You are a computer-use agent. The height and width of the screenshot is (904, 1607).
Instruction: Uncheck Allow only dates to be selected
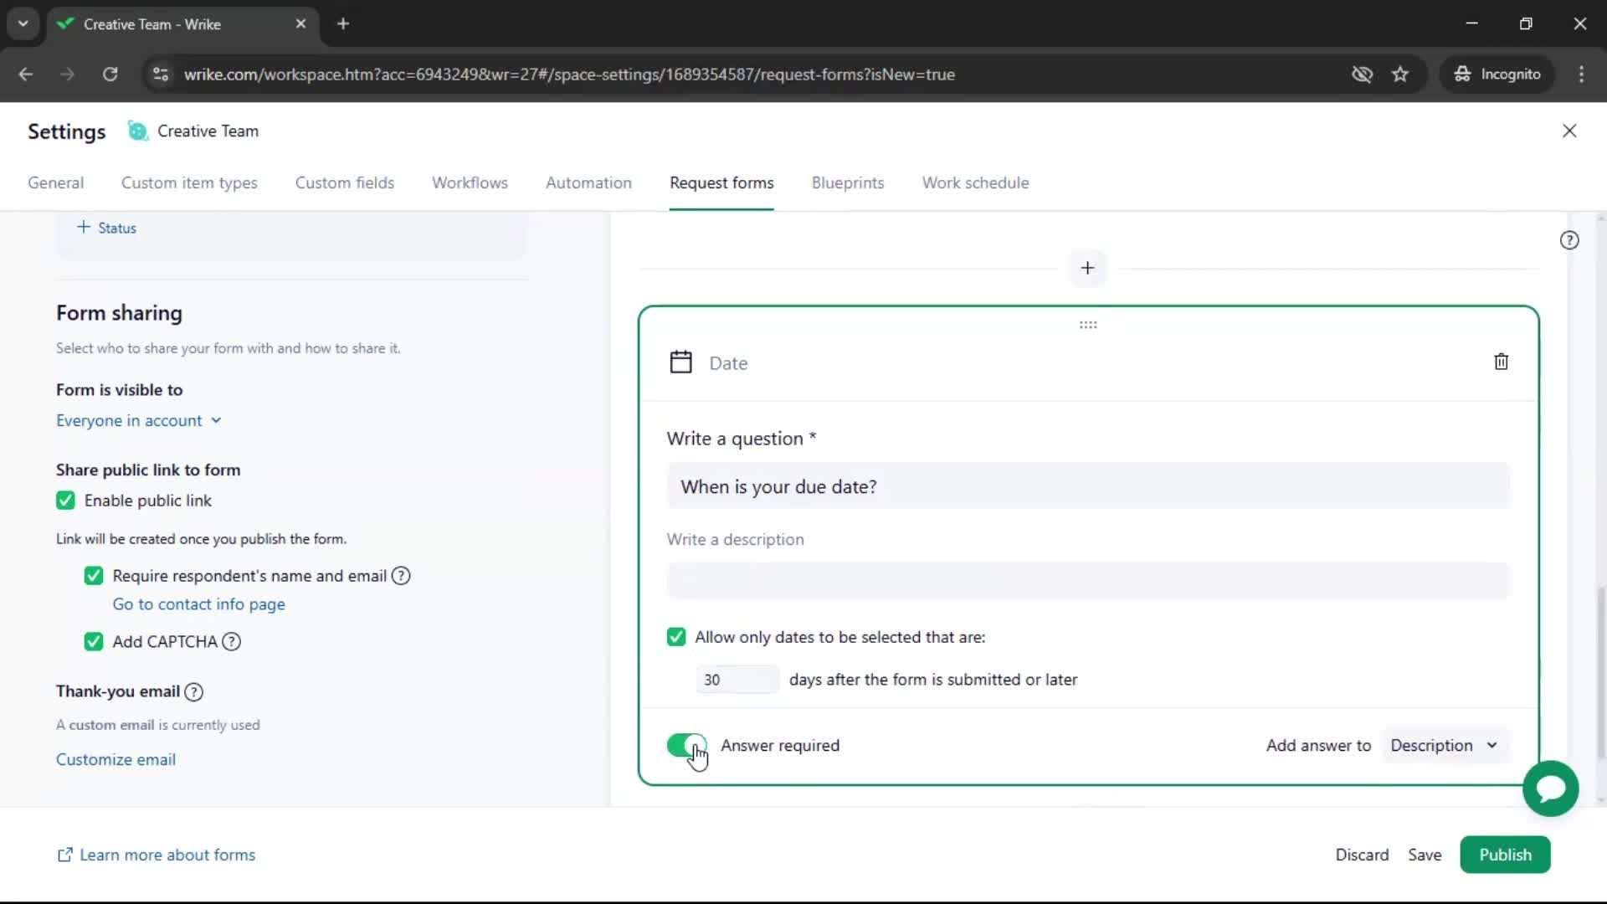click(x=676, y=637)
